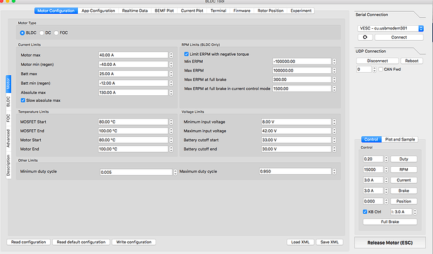Open the Firmware tab

tap(242, 11)
